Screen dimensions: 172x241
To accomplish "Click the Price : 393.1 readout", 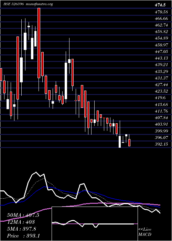I will click(23, 236).
